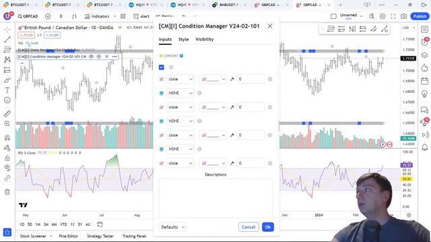Viewport: 431px width, 242px height.
Task: Open the watchlist panel icon in right sidebar
Action: (x=425, y=29)
